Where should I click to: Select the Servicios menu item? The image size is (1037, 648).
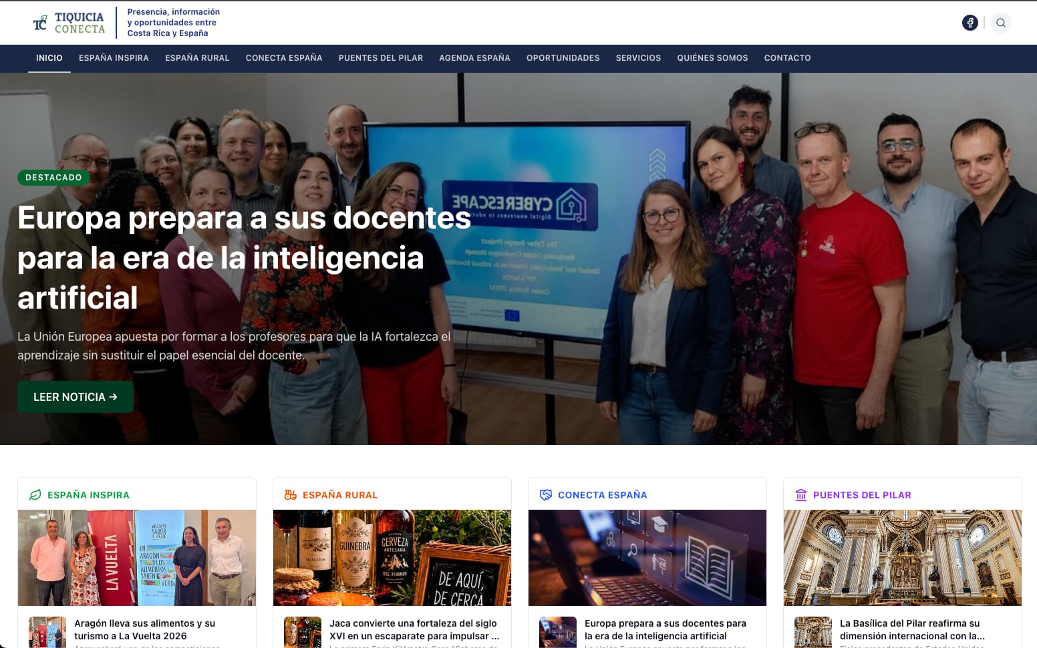click(x=638, y=58)
